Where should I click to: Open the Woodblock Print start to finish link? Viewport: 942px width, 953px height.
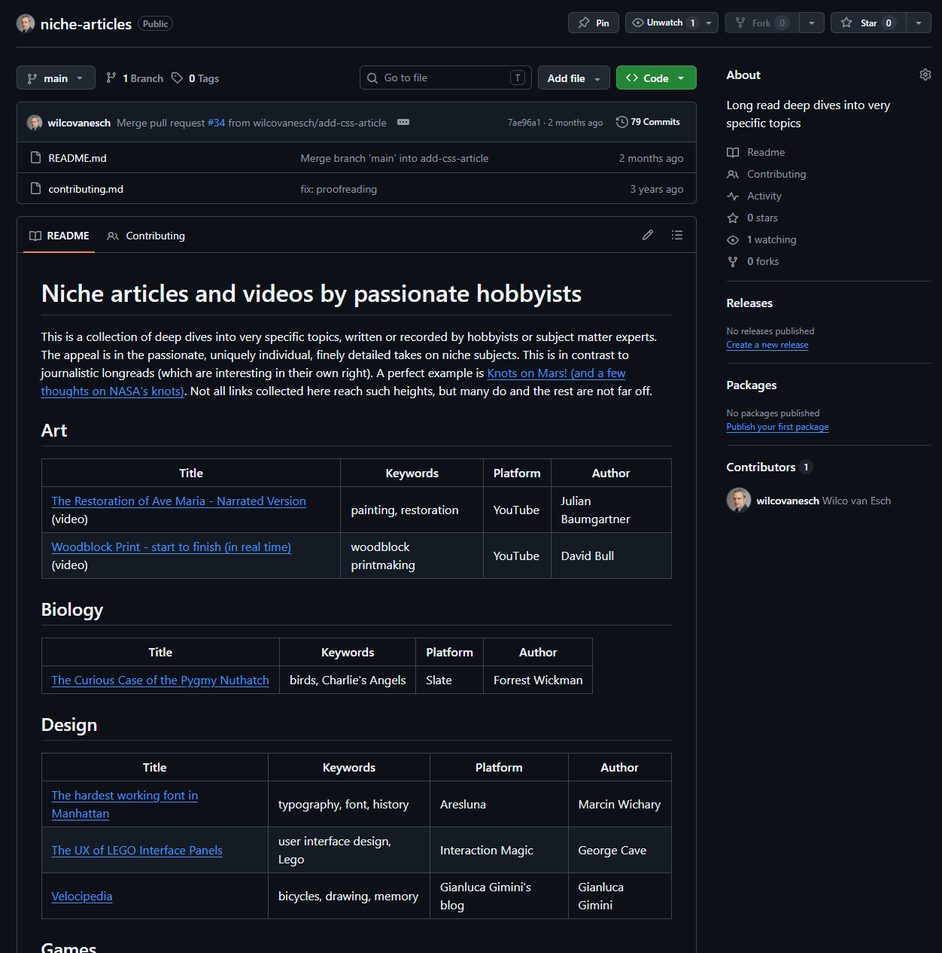[171, 547]
